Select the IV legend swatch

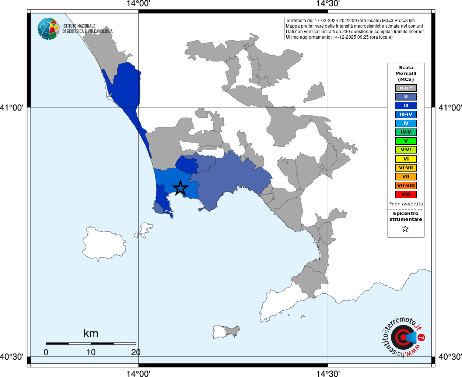(406, 123)
